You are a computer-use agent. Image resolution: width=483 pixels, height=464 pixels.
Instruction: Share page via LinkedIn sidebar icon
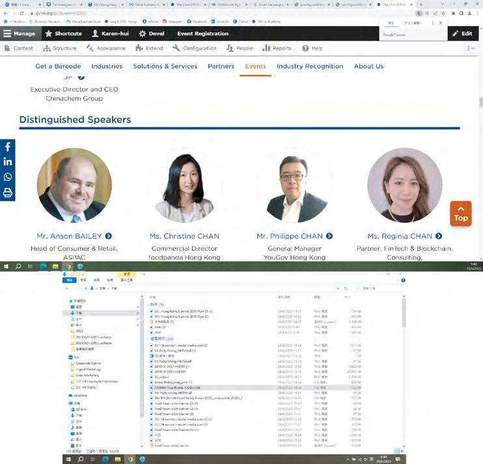point(8,162)
